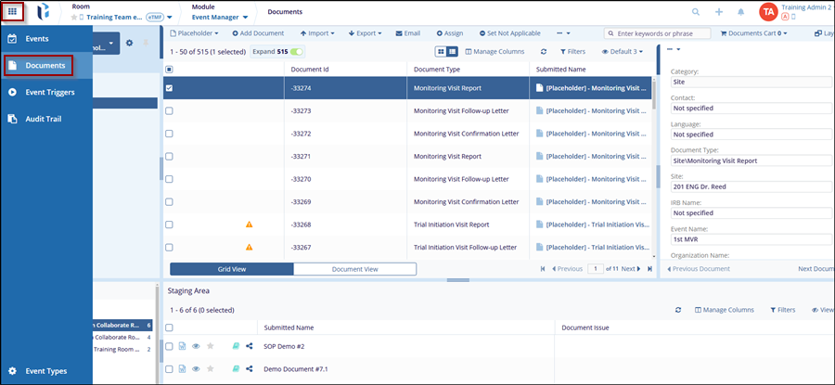Open the Default 3 view dropdown
Screen dimensions: 835x385
(624, 52)
